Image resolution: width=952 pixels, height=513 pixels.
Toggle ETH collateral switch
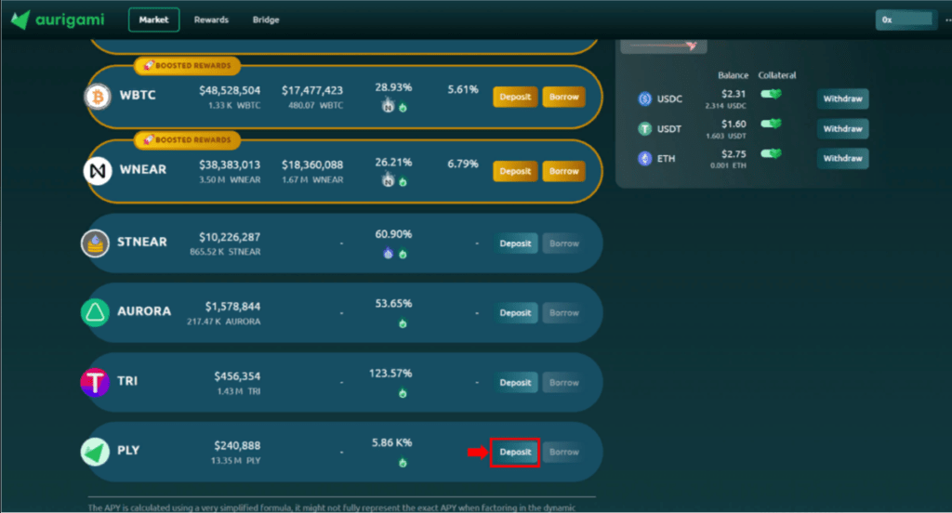tap(771, 153)
